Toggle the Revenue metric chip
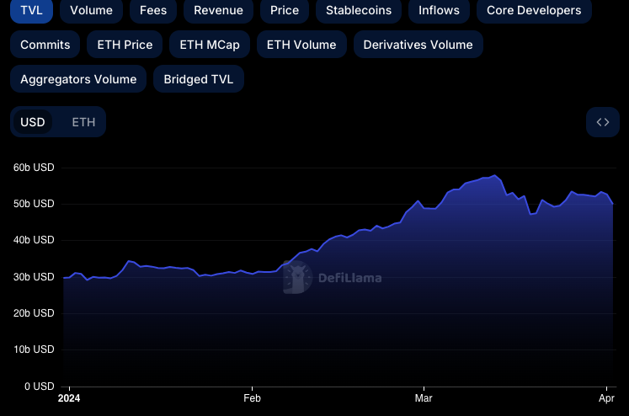The height and width of the screenshot is (416, 629). [218, 10]
